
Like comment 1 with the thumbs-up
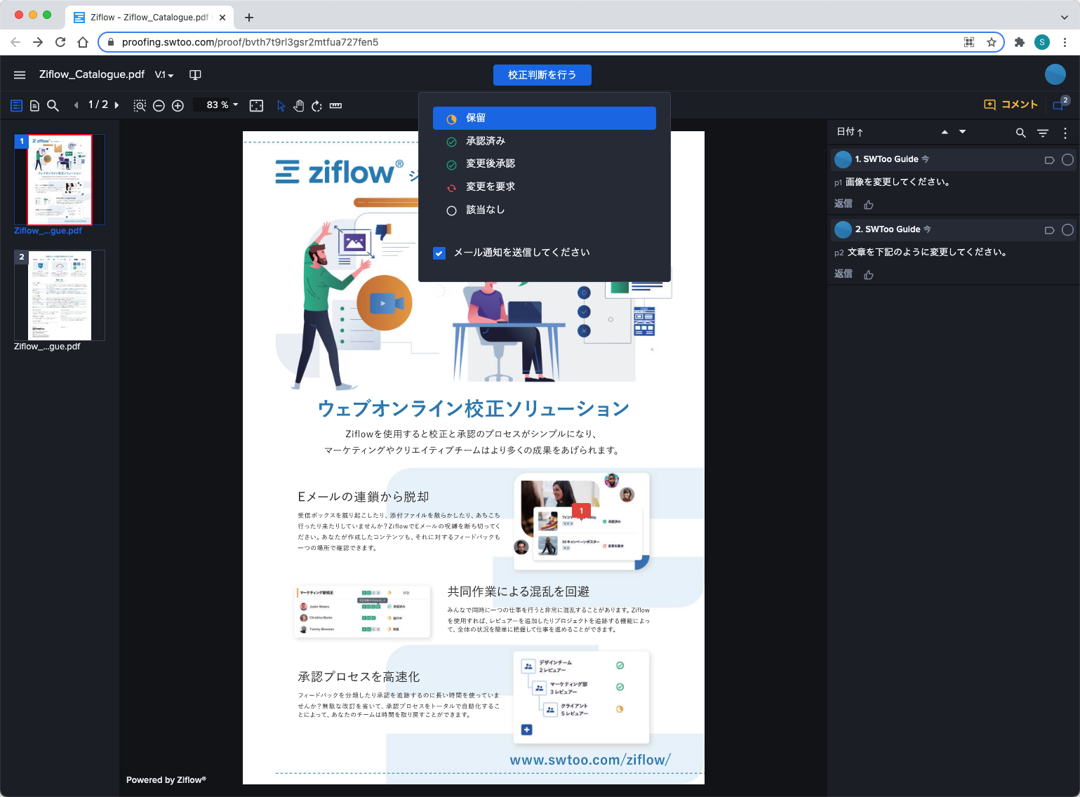coord(869,205)
